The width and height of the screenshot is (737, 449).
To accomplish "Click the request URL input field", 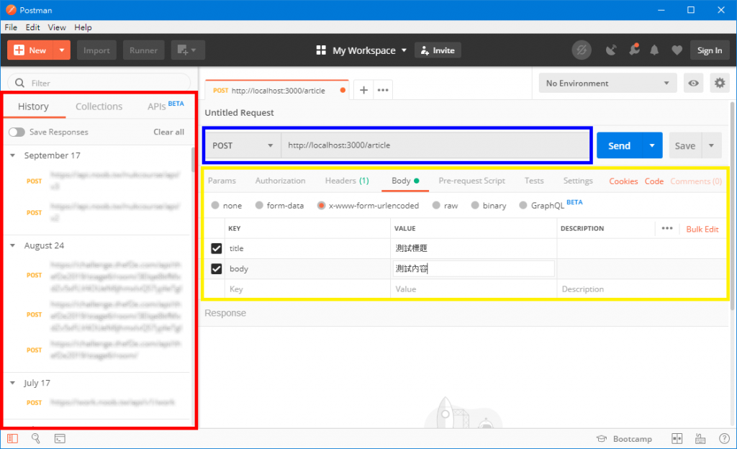I will (435, 145).
